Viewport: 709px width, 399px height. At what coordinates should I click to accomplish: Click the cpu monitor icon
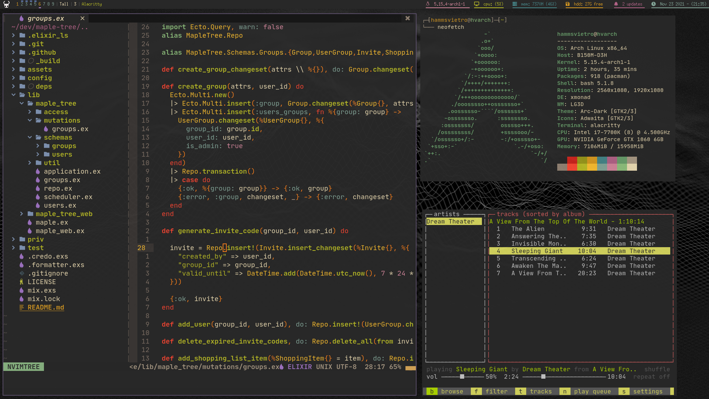[x=477, y=4]
